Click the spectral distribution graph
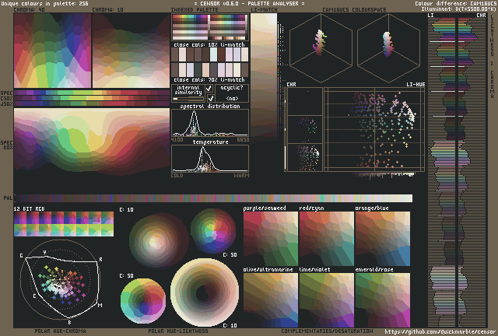 (210, 124)
